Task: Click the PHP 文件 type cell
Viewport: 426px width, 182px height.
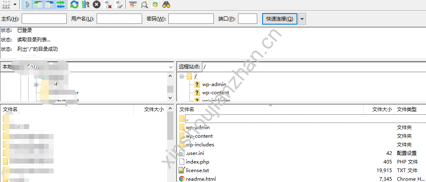Action: [407, 162]
